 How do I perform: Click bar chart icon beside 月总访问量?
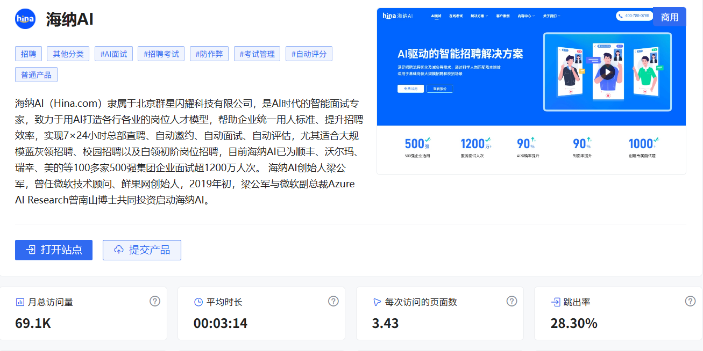(20, 302)
